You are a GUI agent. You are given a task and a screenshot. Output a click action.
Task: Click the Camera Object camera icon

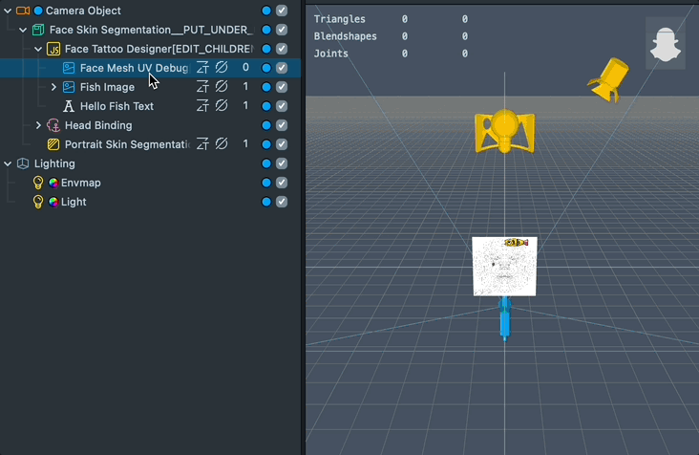(23, 11)
